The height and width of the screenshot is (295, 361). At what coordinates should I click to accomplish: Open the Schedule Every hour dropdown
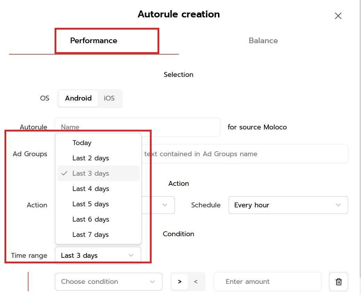click(288, 205)
